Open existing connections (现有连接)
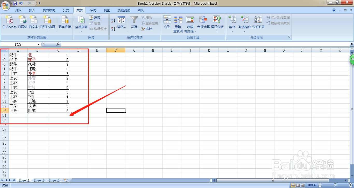The image size is (354, 188). coord(65,22)
